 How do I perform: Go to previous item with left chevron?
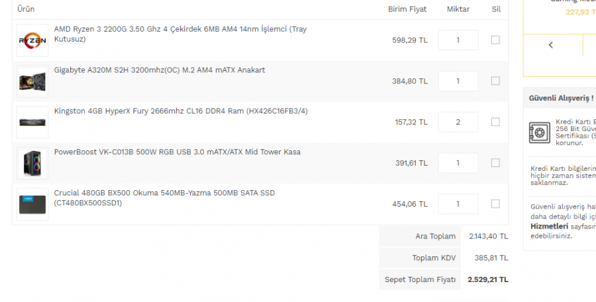tap(551, 45)
